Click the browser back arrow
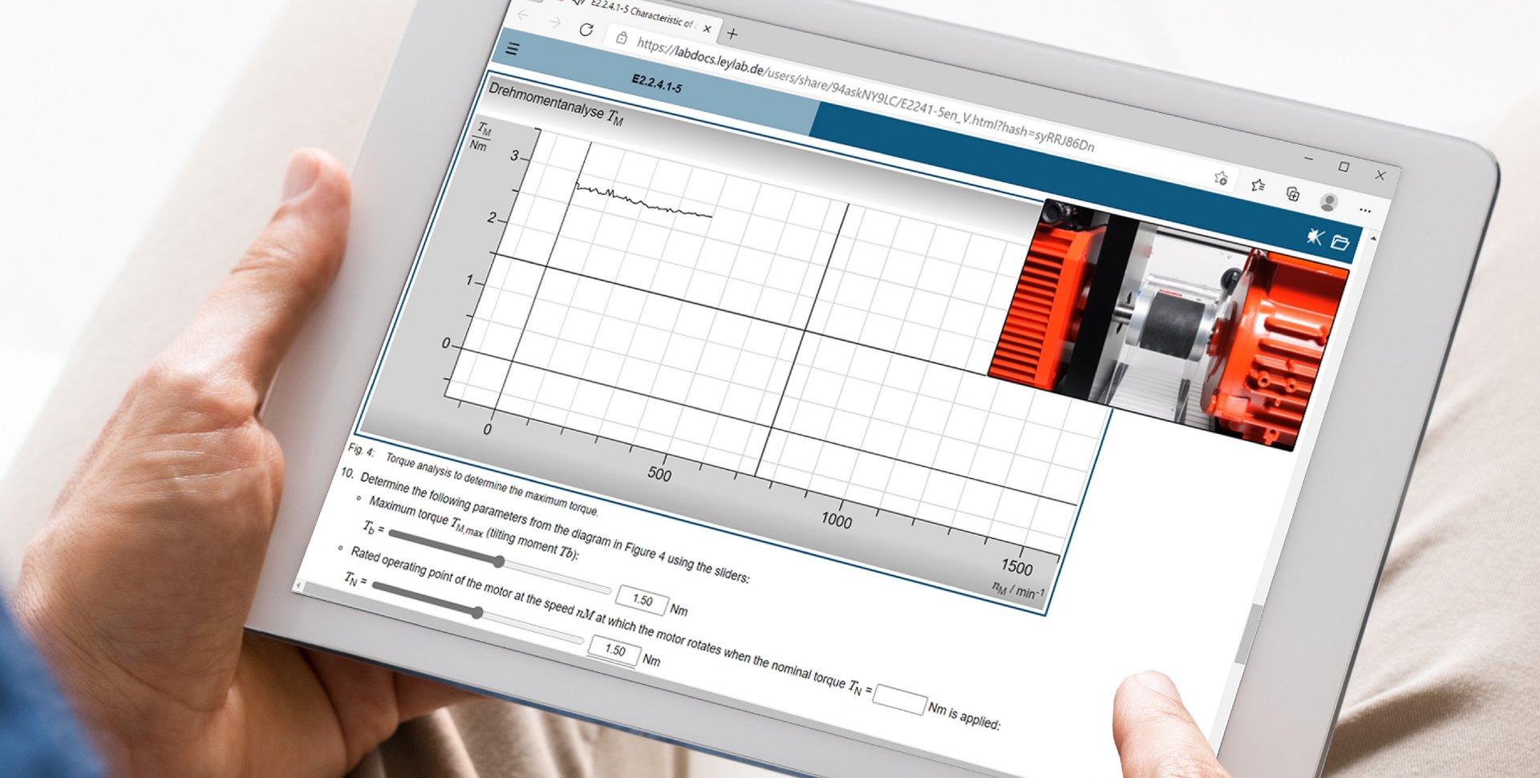 pyautogui.click(x=524, y=15)
